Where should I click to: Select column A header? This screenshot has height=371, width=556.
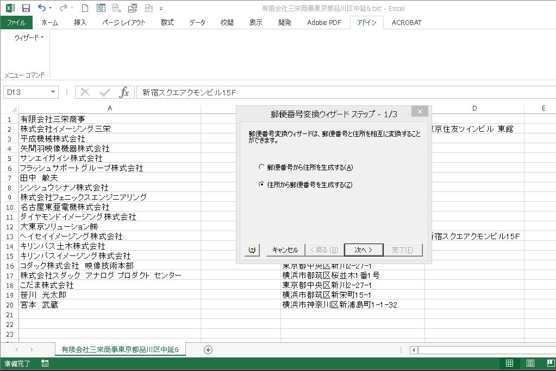(110, 108)
